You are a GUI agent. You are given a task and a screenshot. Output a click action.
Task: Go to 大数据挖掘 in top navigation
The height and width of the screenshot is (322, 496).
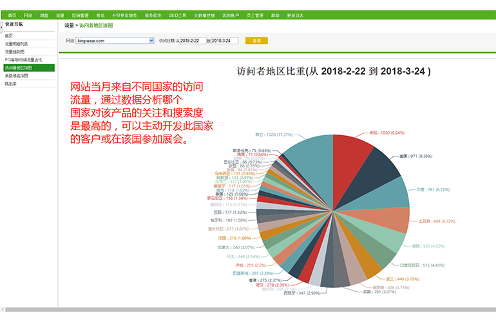pos(204,14)
